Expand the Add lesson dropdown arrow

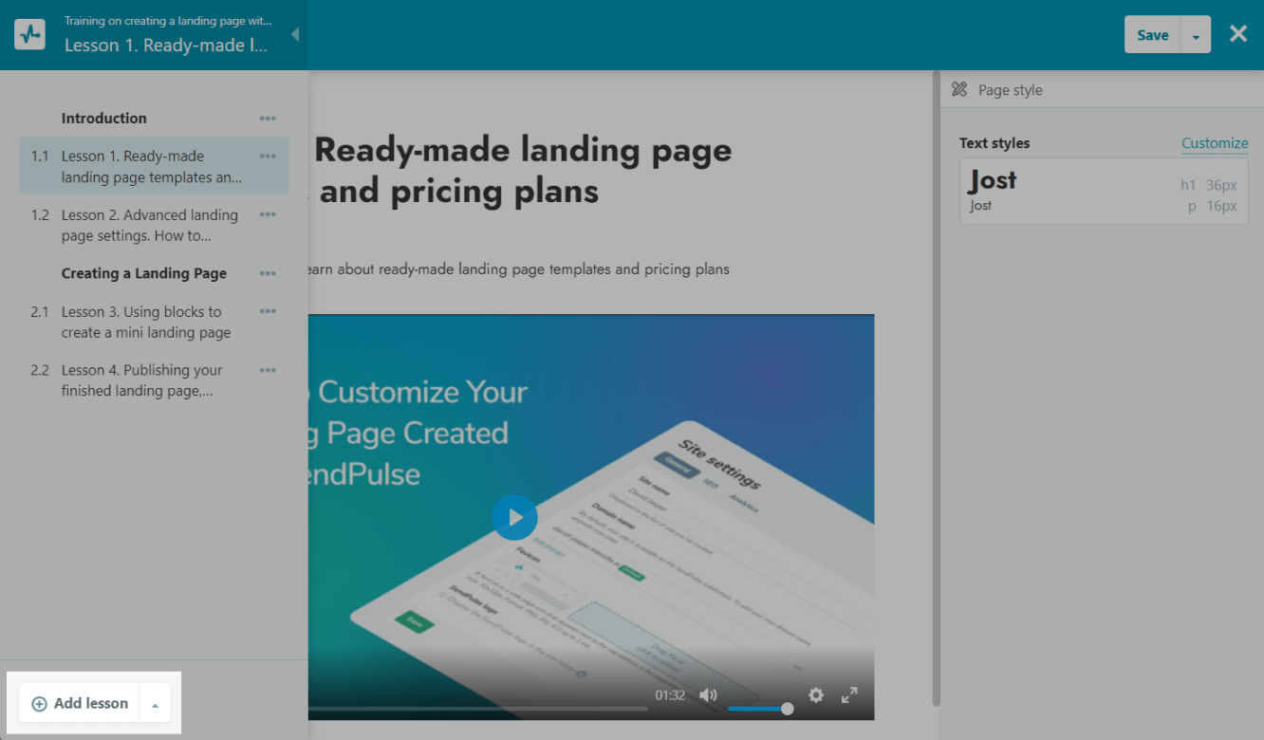point(155,705)
